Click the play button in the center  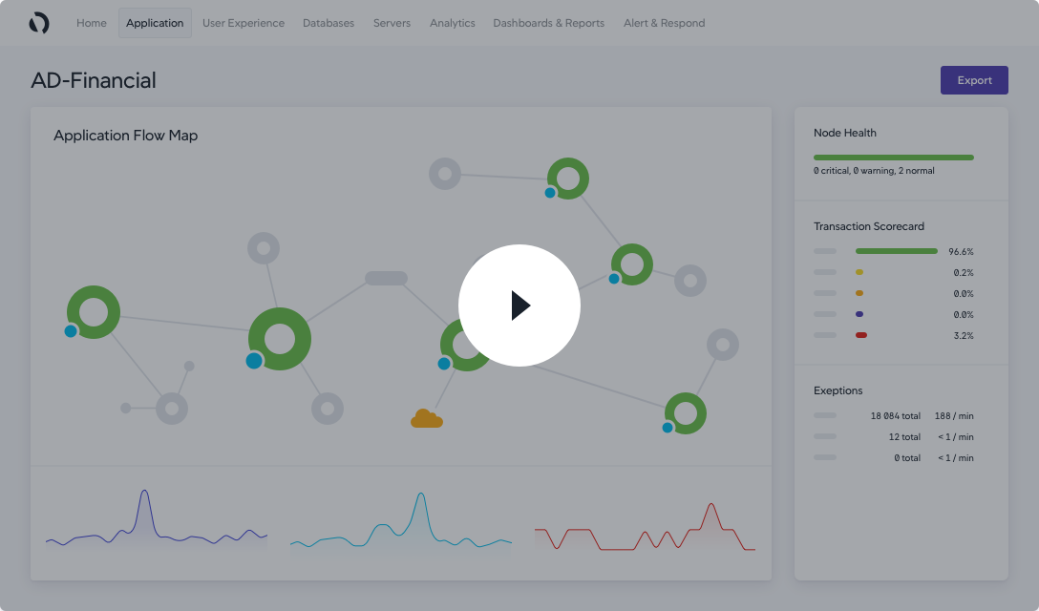click(x=519, y=305)
